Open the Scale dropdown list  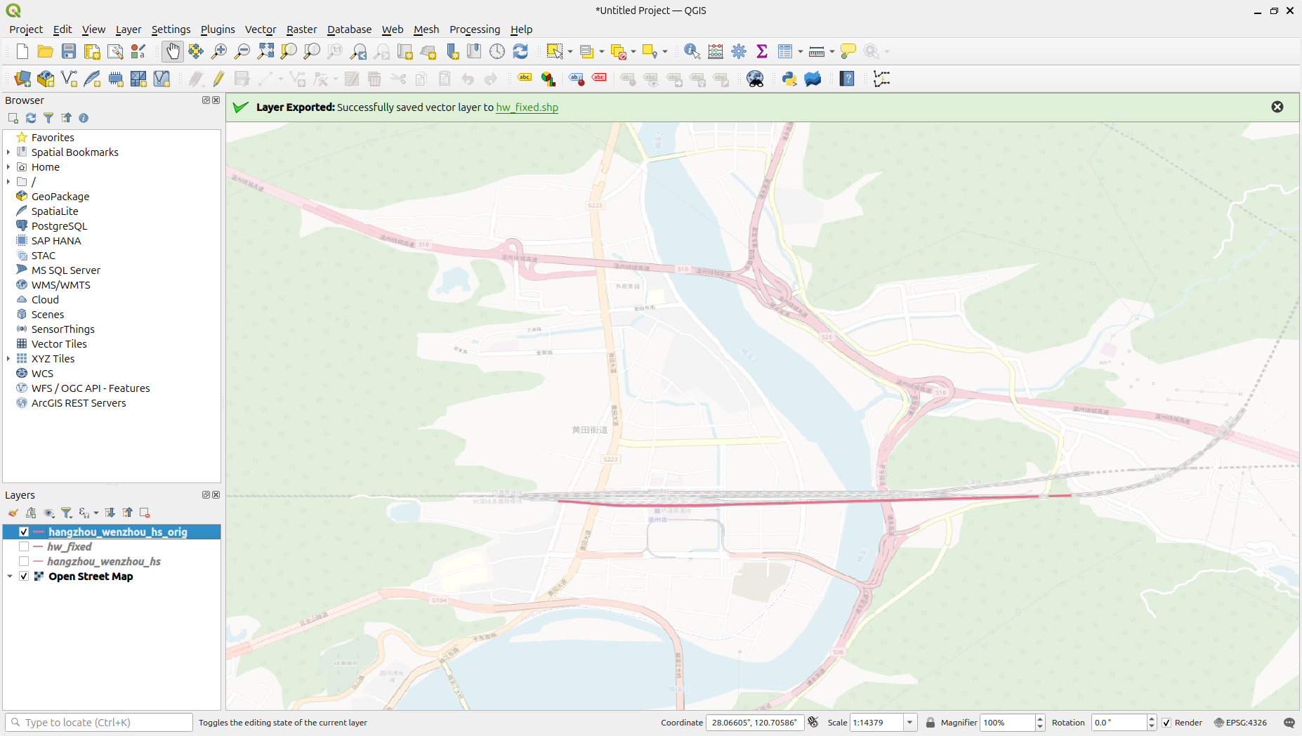click(910, 723)
